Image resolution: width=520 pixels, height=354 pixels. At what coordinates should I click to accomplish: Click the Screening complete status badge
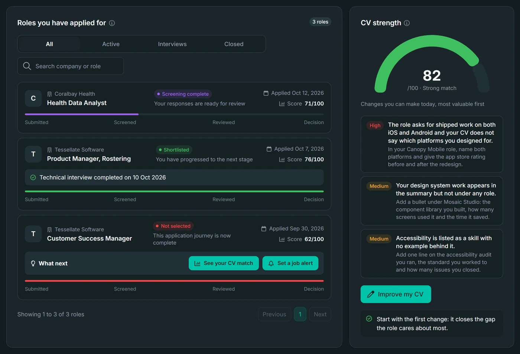(183, 94)
